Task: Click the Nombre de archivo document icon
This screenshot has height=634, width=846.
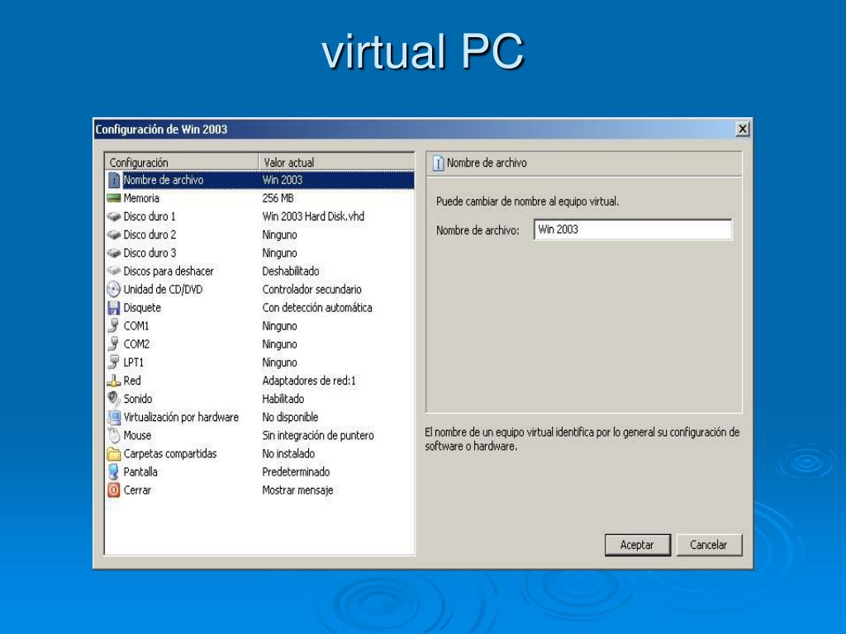Action: (x=114, y=180)
